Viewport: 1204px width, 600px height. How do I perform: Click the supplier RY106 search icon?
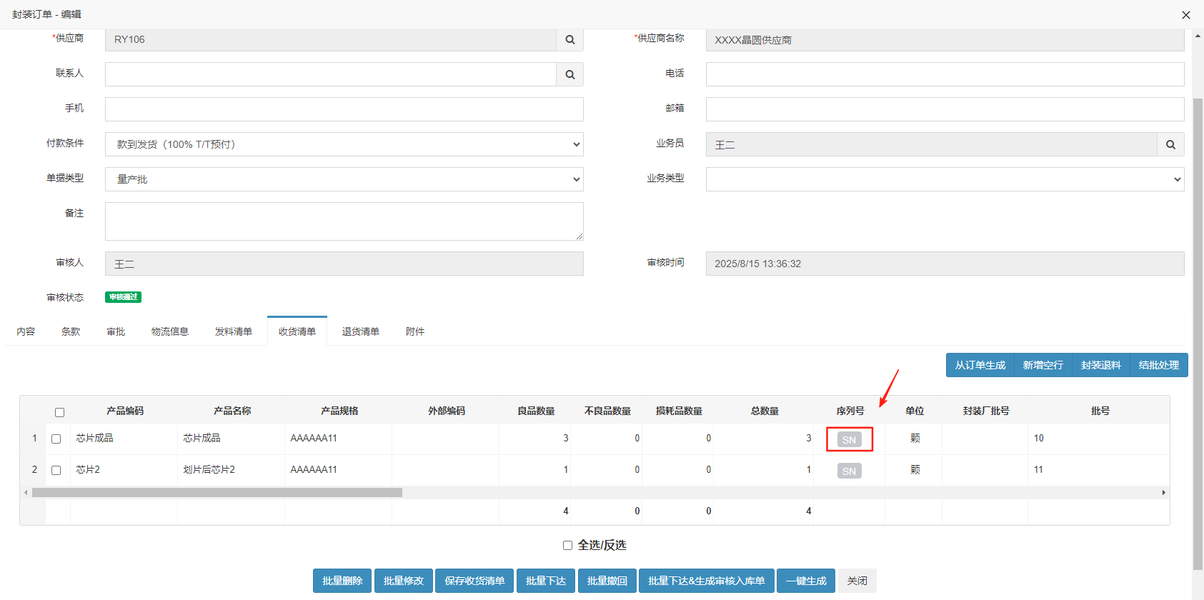tap(569, 39)
